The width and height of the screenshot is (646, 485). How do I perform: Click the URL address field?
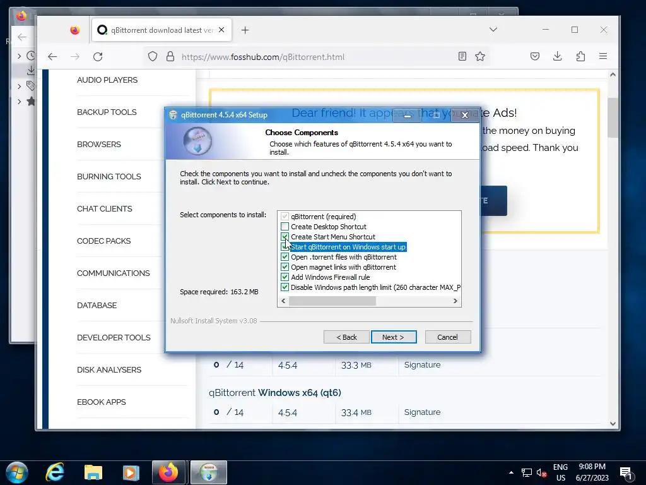coord(317,57)
